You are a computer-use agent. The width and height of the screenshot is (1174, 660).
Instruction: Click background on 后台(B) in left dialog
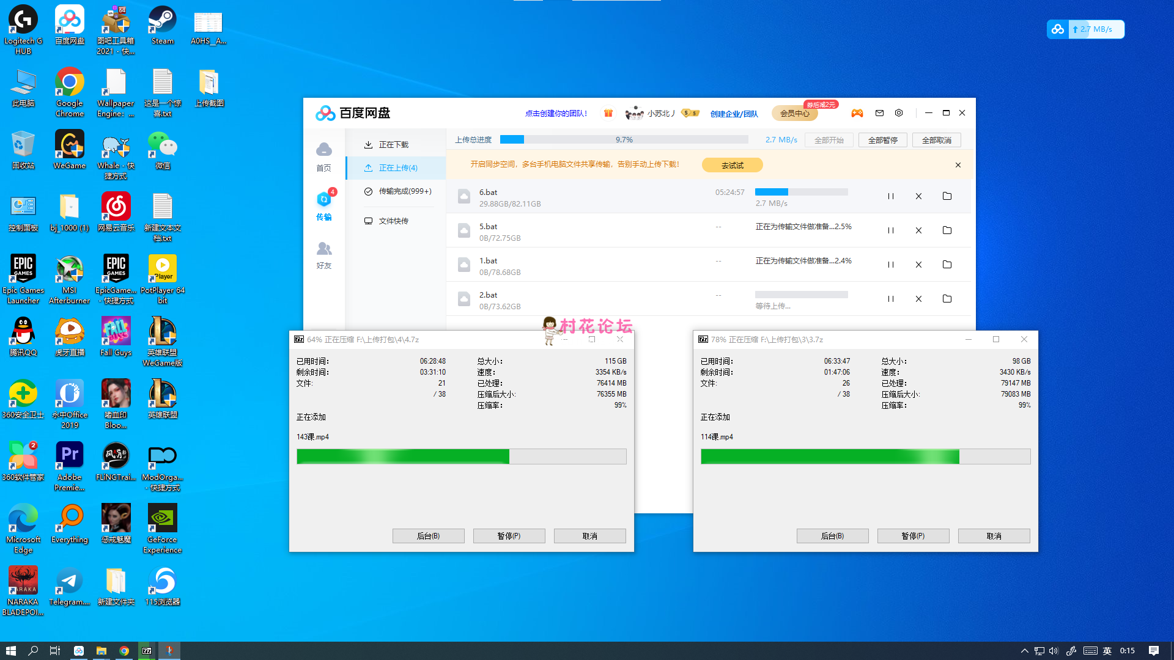click(428, 536)
